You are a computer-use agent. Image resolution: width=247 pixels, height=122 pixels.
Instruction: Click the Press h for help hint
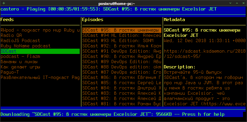tap(204, 114)
